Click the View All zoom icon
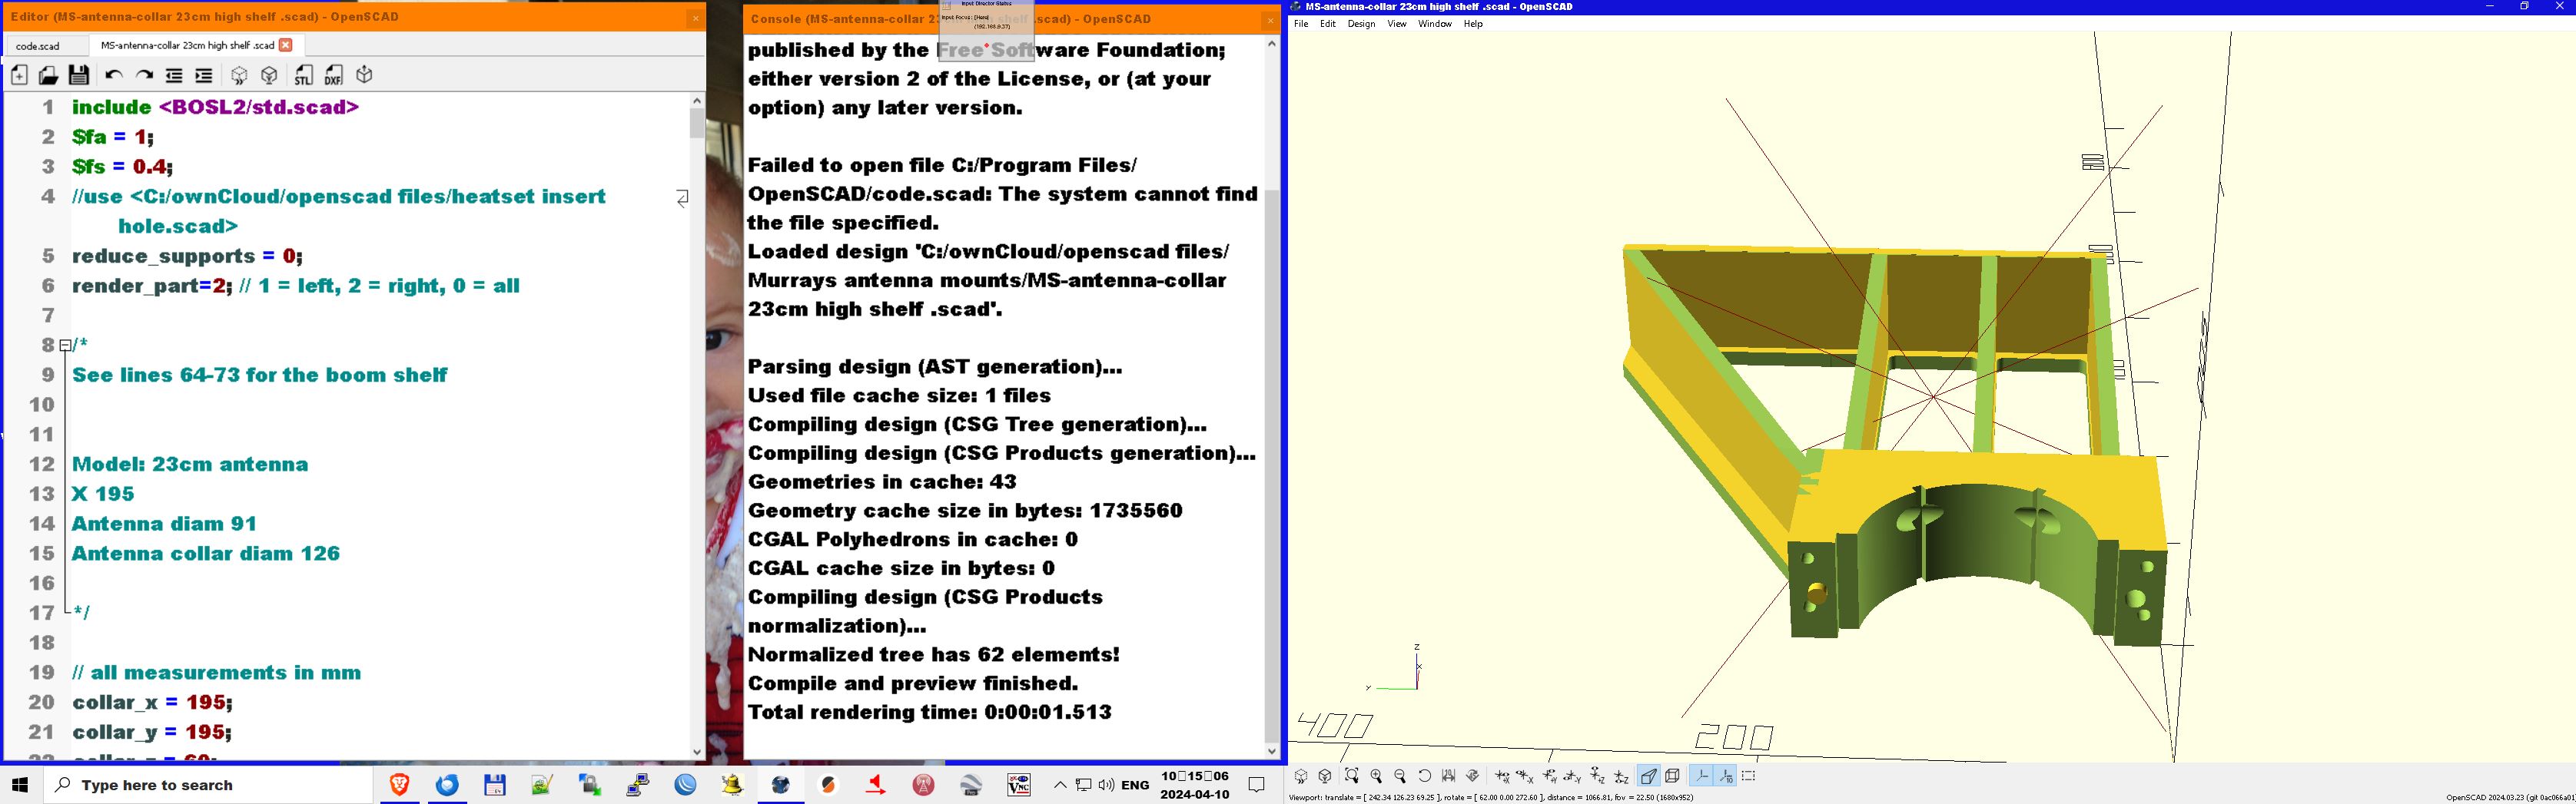Image resolution: width=2576 pixels, height=804 pixels. [1351, 776]
